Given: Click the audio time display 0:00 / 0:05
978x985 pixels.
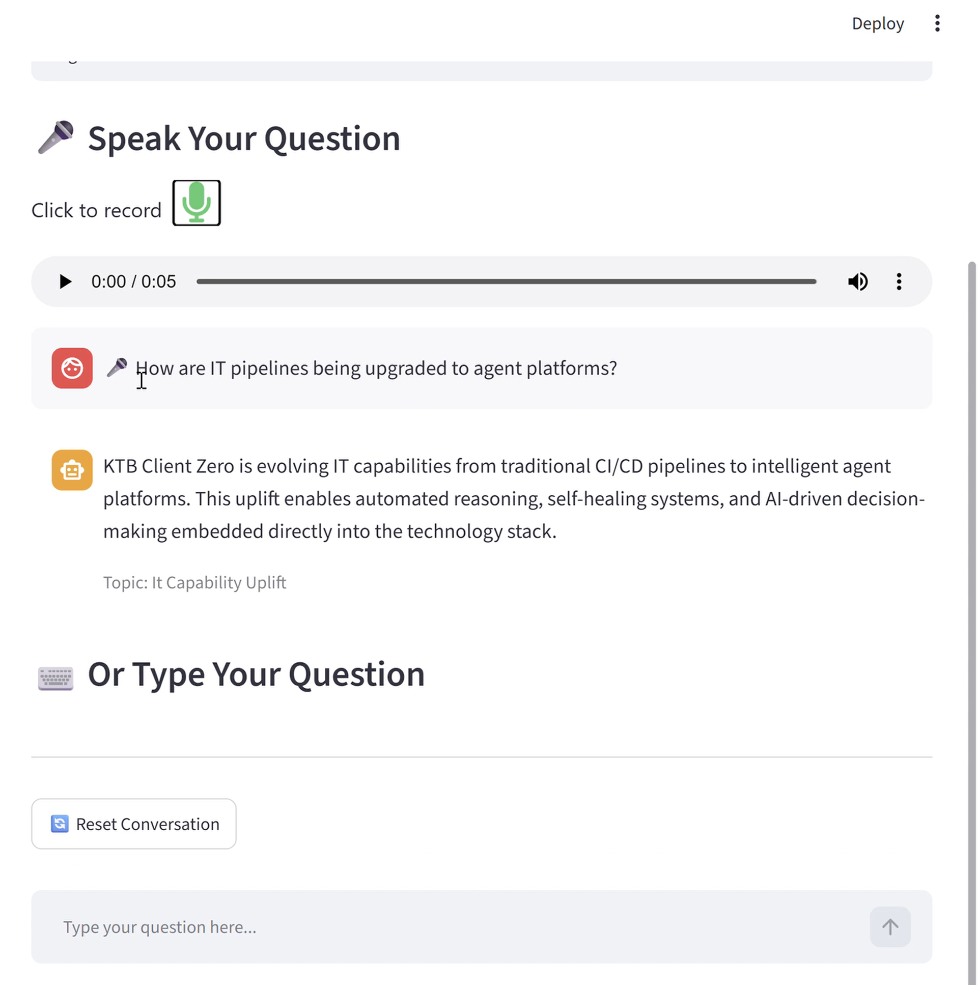Looking at the screenshot, I should [x=133, y=282].
